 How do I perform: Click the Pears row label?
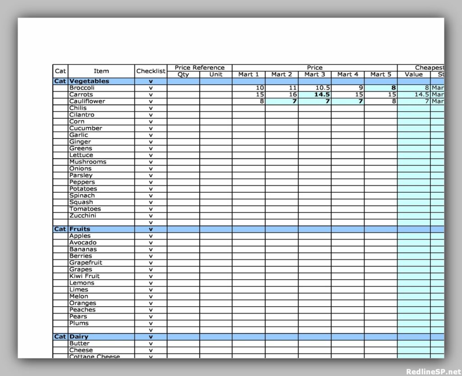[x=78, y=316]
